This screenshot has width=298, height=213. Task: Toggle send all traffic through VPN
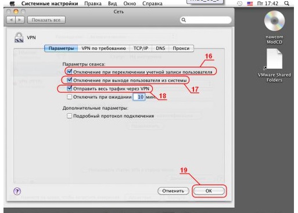(x=69, y=89)
